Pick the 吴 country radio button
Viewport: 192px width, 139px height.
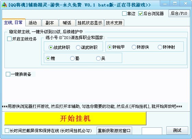98,59
